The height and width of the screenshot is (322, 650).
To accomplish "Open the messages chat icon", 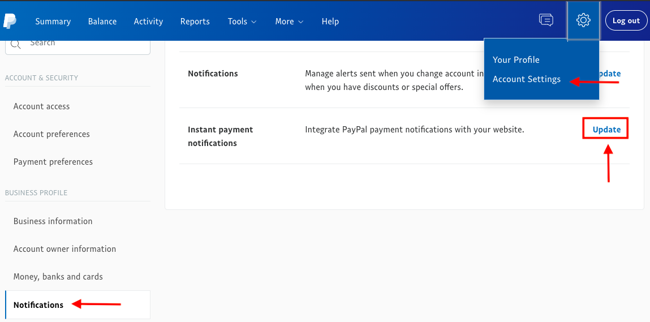I will [546, 20].
